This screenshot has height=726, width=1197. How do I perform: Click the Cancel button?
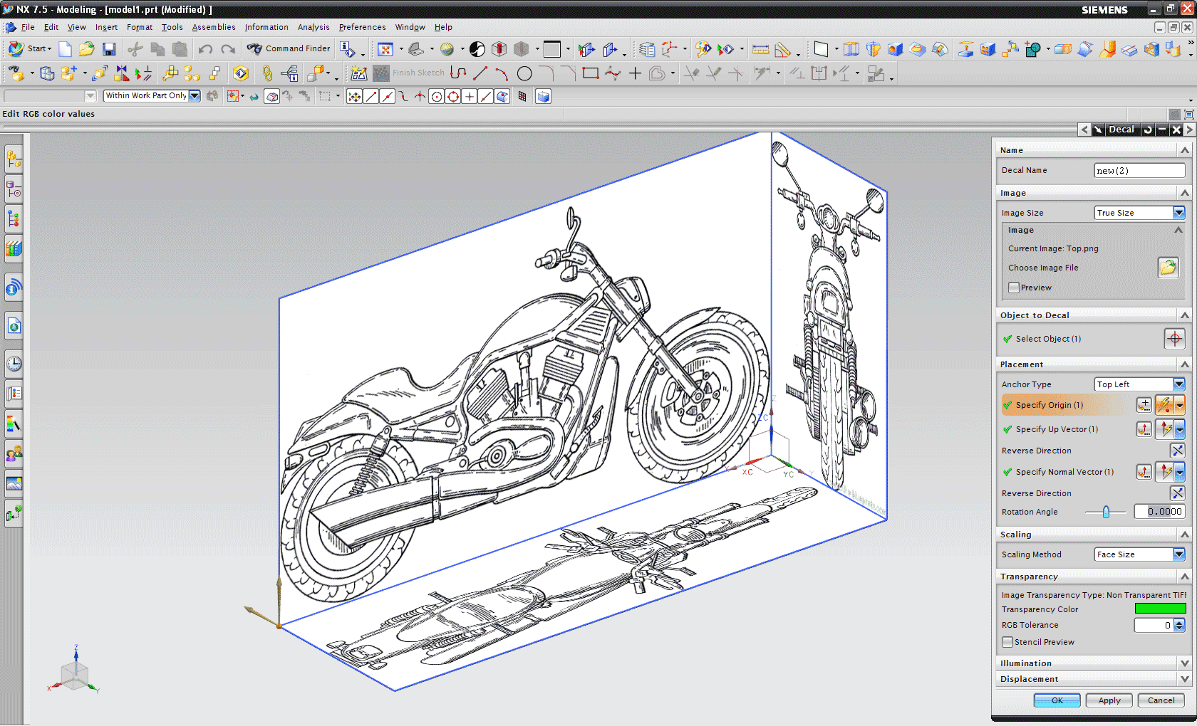click(x=1161, y=700)
